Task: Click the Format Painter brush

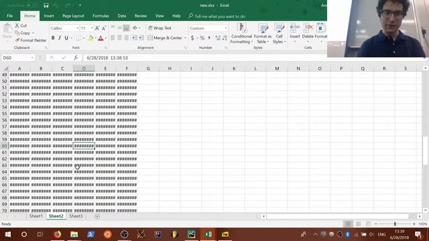Action: [x=17, y=40]
